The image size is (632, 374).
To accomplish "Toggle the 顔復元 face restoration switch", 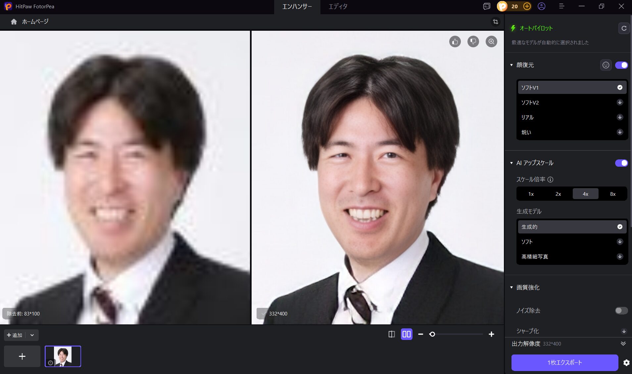I will click(621, 65).
